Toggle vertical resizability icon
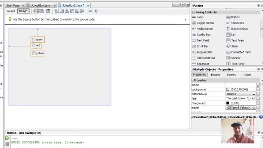Image resolution: width=263 pixels, height=148 pixels. [x=96, y=11]
